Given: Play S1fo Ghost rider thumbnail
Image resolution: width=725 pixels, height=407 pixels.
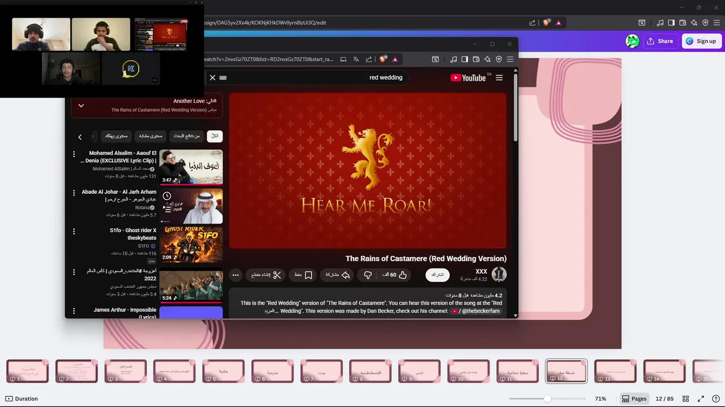Looking at the screenshot, I should coord(191,244).
